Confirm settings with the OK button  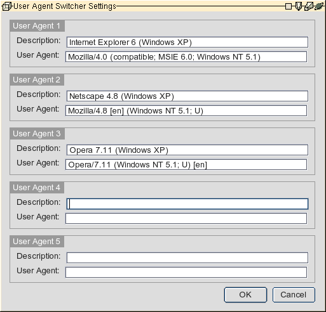point(245,295)
